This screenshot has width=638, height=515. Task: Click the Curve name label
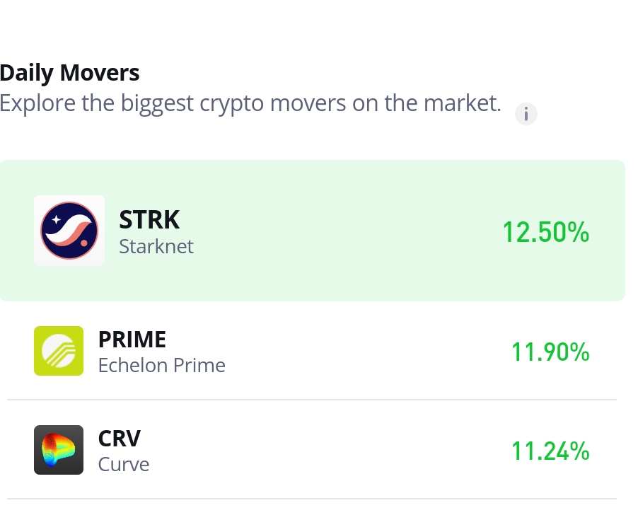[x=124, y=465]
